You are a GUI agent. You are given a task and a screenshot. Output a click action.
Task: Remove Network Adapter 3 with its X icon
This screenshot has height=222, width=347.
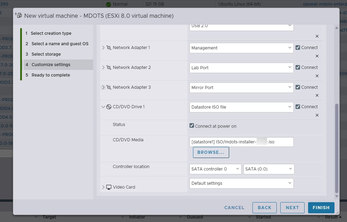pos(317,95)
